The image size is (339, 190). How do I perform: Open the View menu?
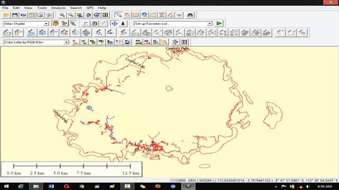point(28,8)
